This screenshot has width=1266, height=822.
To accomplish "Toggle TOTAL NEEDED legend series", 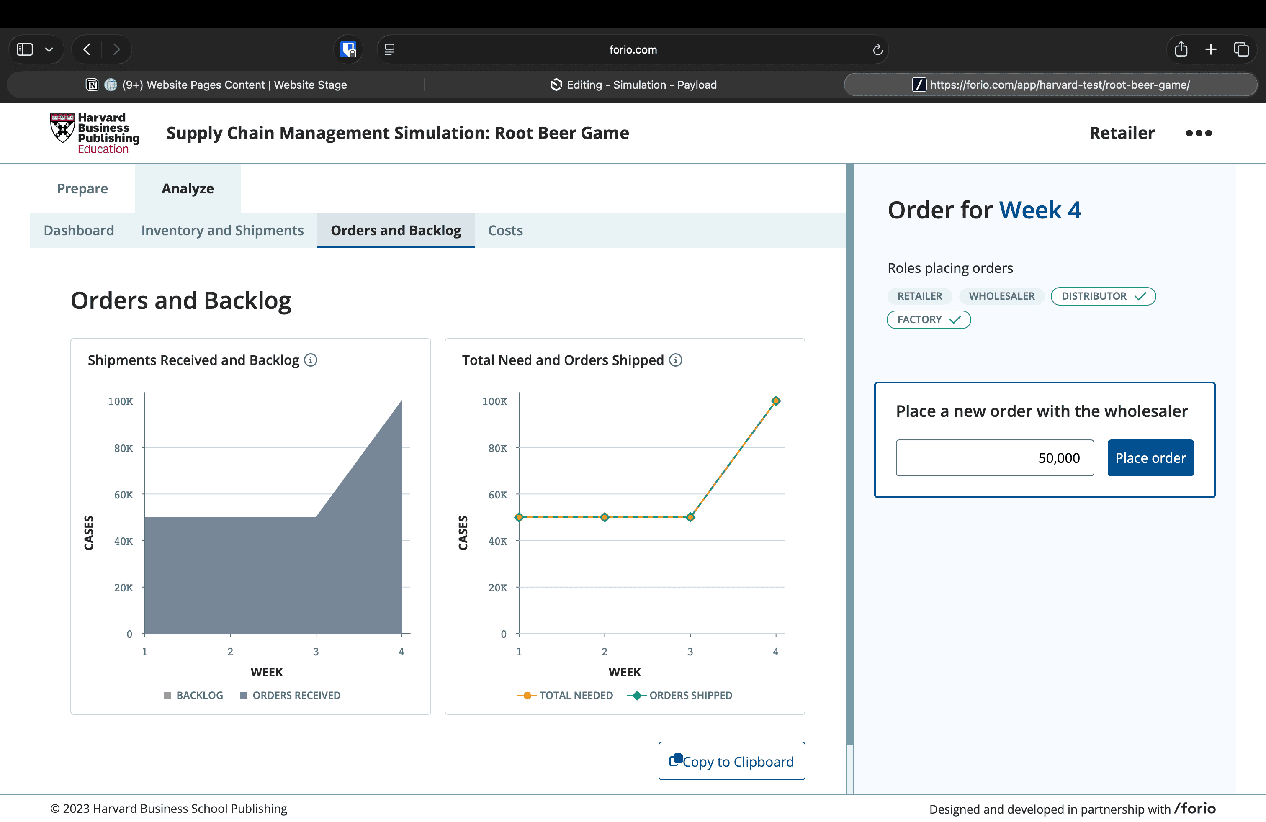I will [565, 695].
